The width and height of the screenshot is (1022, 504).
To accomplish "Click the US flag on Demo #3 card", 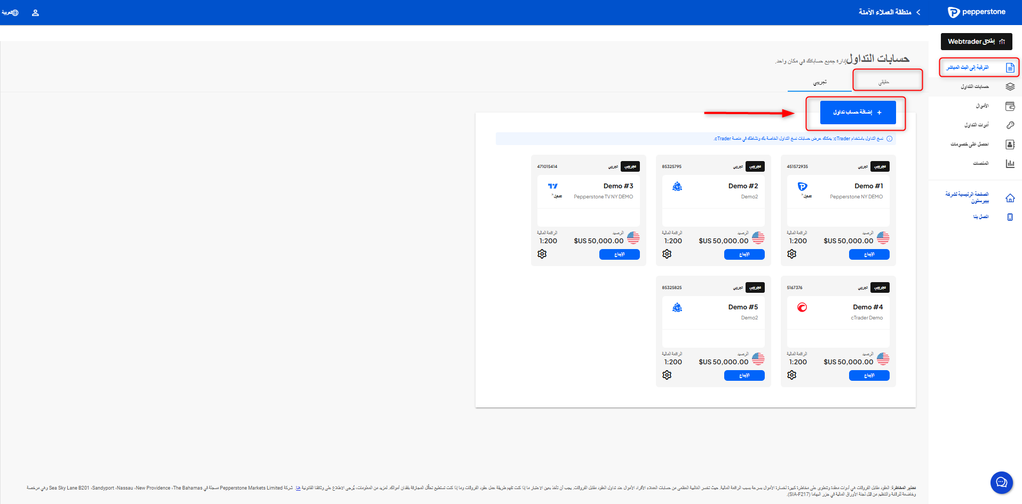I will coord(633,238).
